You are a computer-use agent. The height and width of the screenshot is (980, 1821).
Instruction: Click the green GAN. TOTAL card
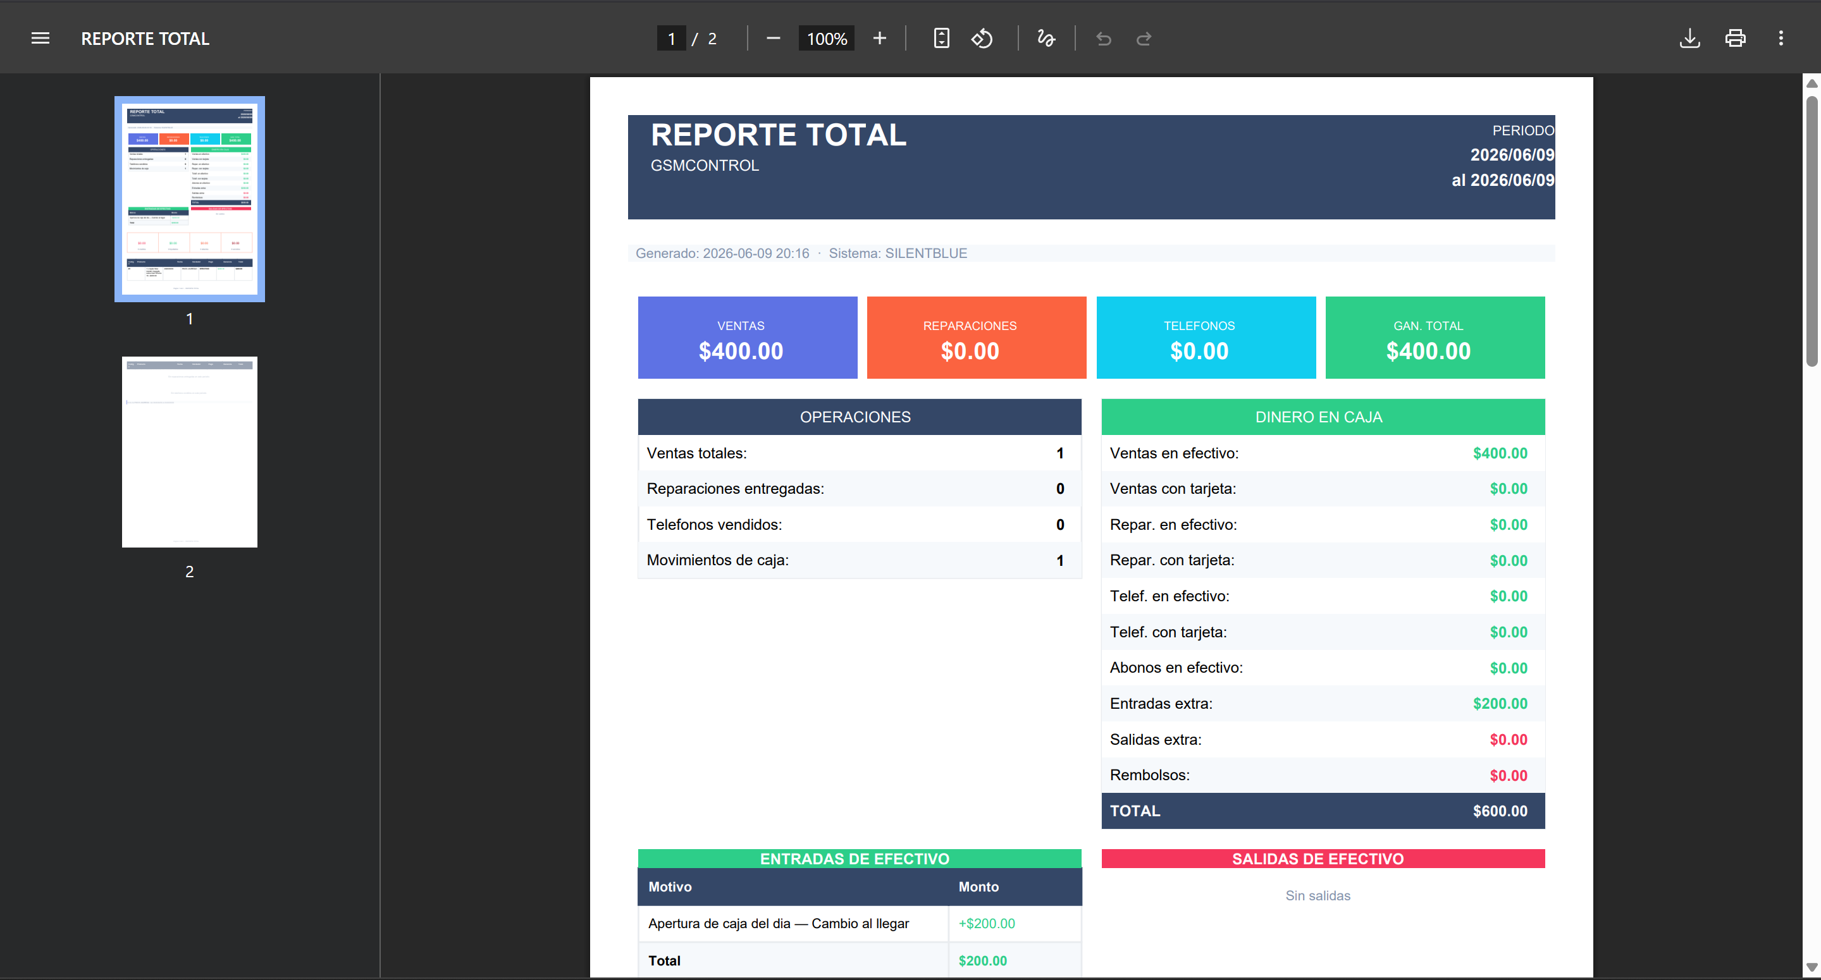pos(1435,338)
